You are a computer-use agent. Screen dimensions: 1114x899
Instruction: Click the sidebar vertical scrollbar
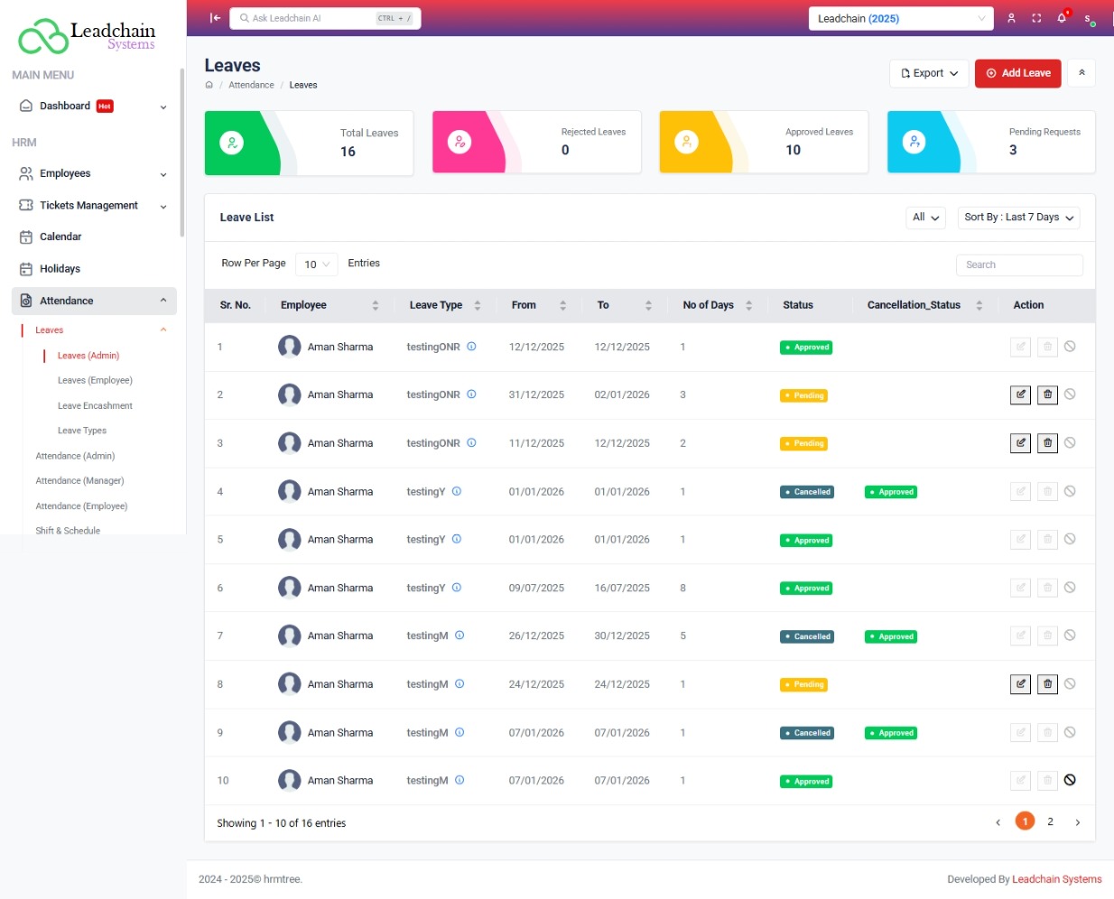(x=182, y=153)
